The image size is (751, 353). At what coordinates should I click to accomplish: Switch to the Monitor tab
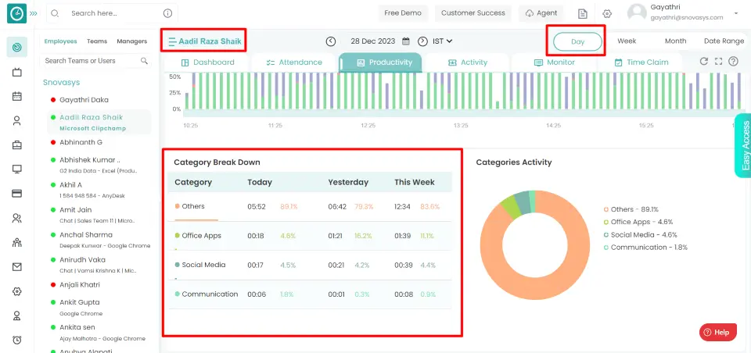point(554,62)
